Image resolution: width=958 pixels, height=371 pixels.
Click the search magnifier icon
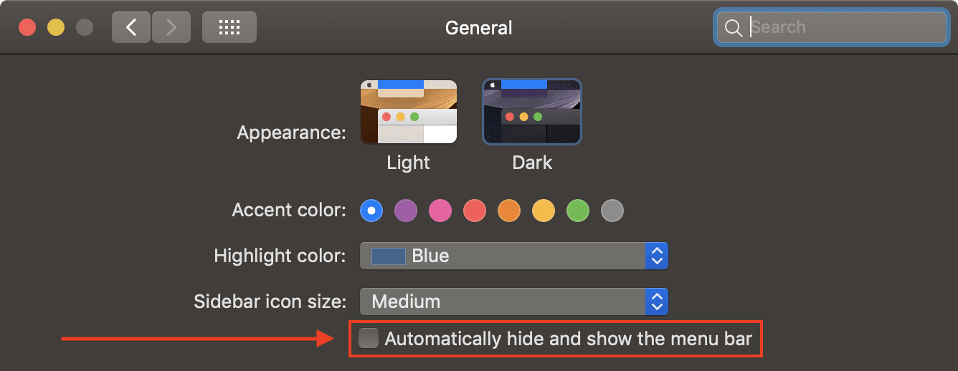(733, 28)
